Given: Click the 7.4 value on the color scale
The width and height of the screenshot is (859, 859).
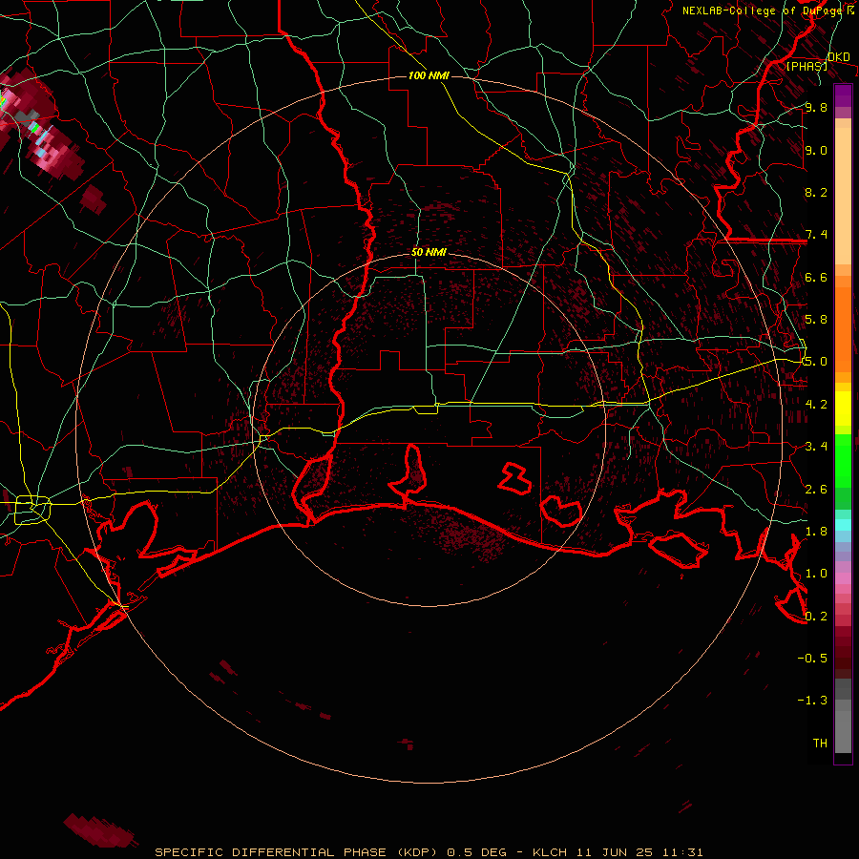Looking at the screenshot, I should coord(816,235).
